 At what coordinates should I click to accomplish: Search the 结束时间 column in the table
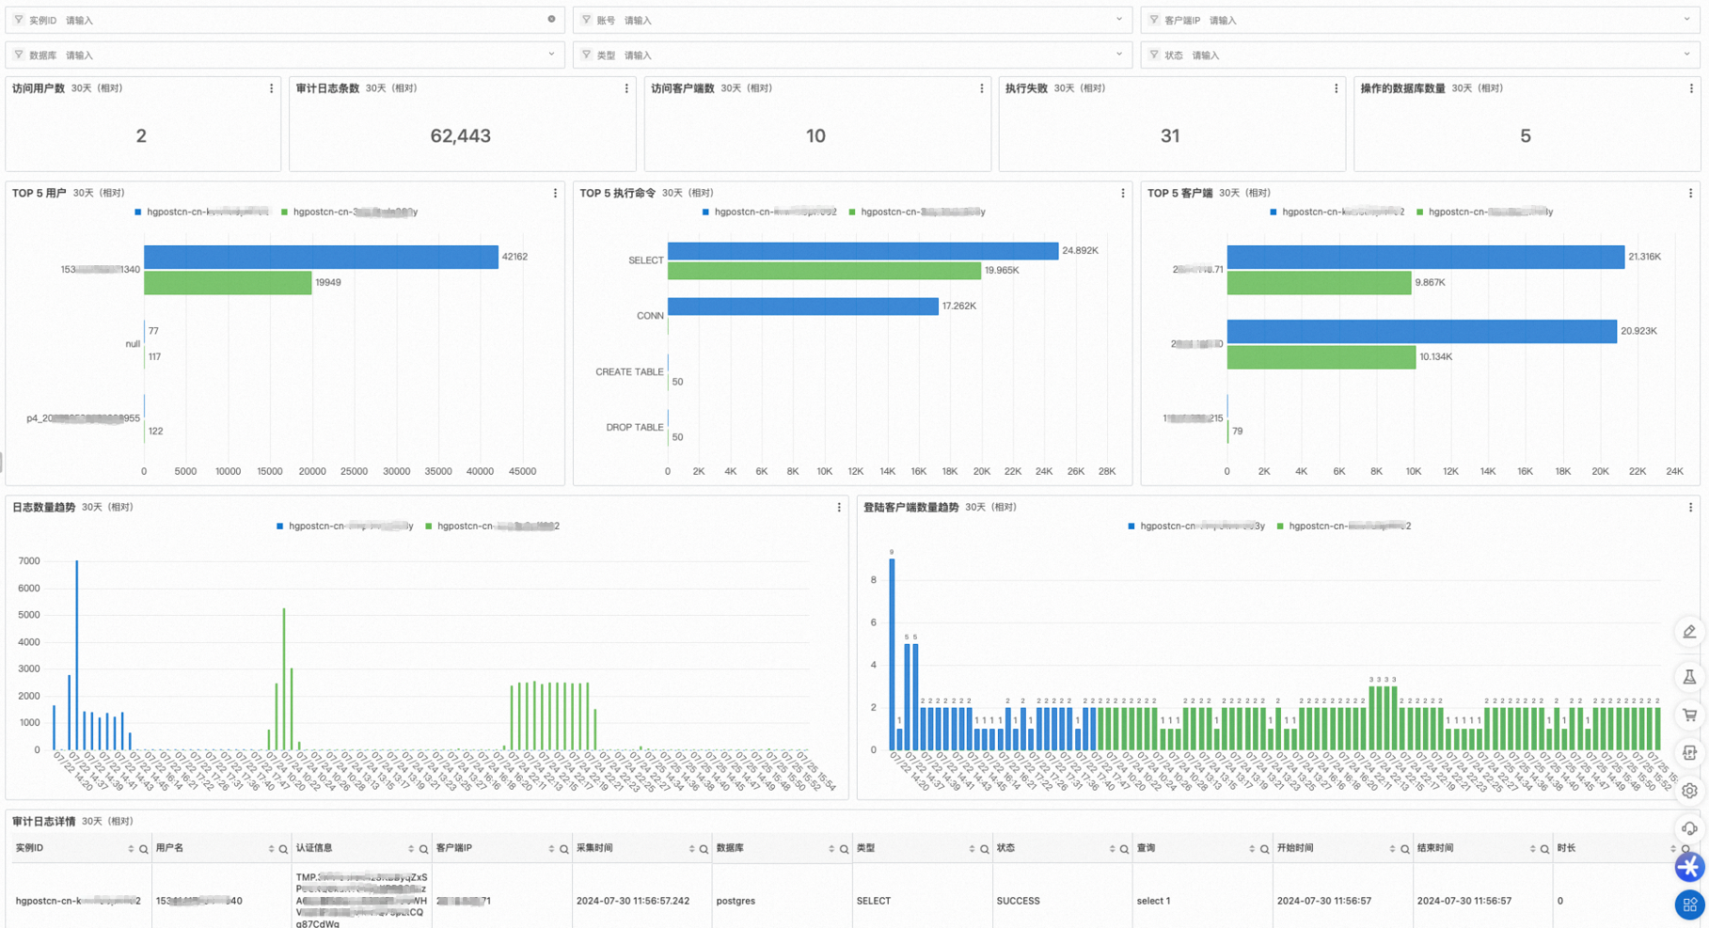coord(1544,849)
